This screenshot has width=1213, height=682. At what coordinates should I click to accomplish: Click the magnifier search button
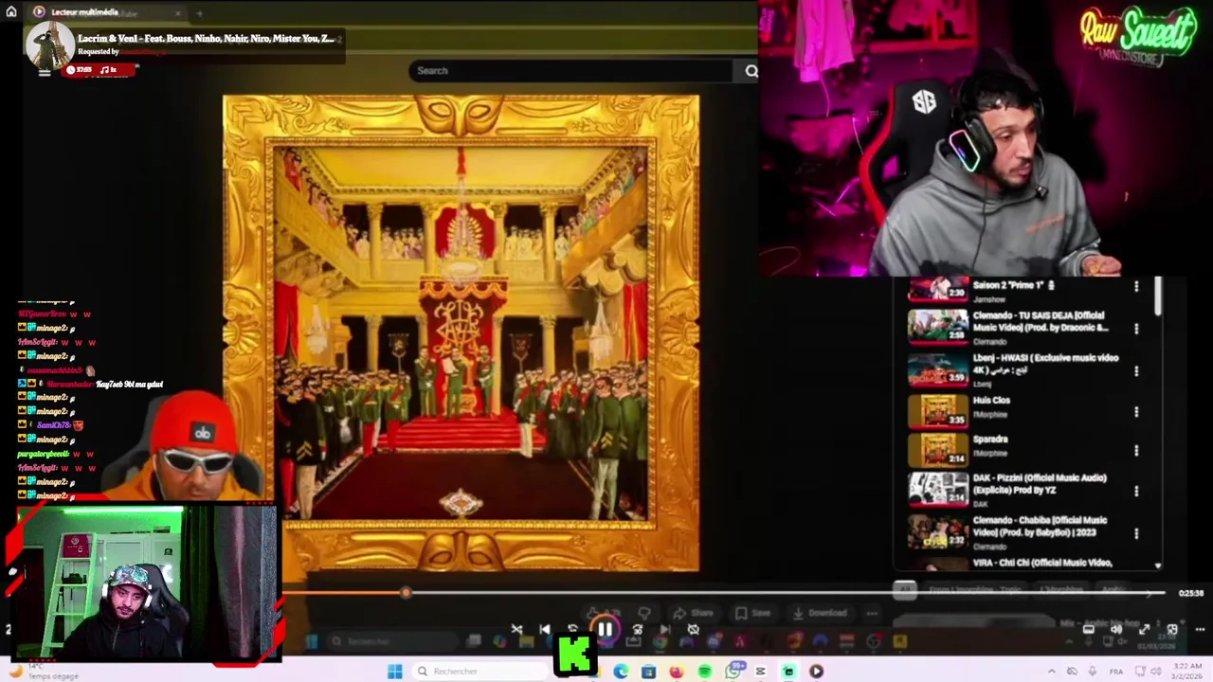[751, 71]
